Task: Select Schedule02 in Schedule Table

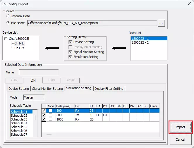Action: click(x=22, y=116)
